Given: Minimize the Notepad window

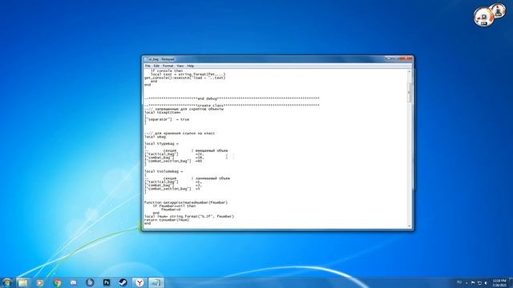Looking at the screenshot, I should 389,58.
